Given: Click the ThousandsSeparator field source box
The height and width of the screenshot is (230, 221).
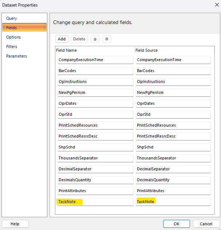Looking at the screenshot, I should point(173,158).
